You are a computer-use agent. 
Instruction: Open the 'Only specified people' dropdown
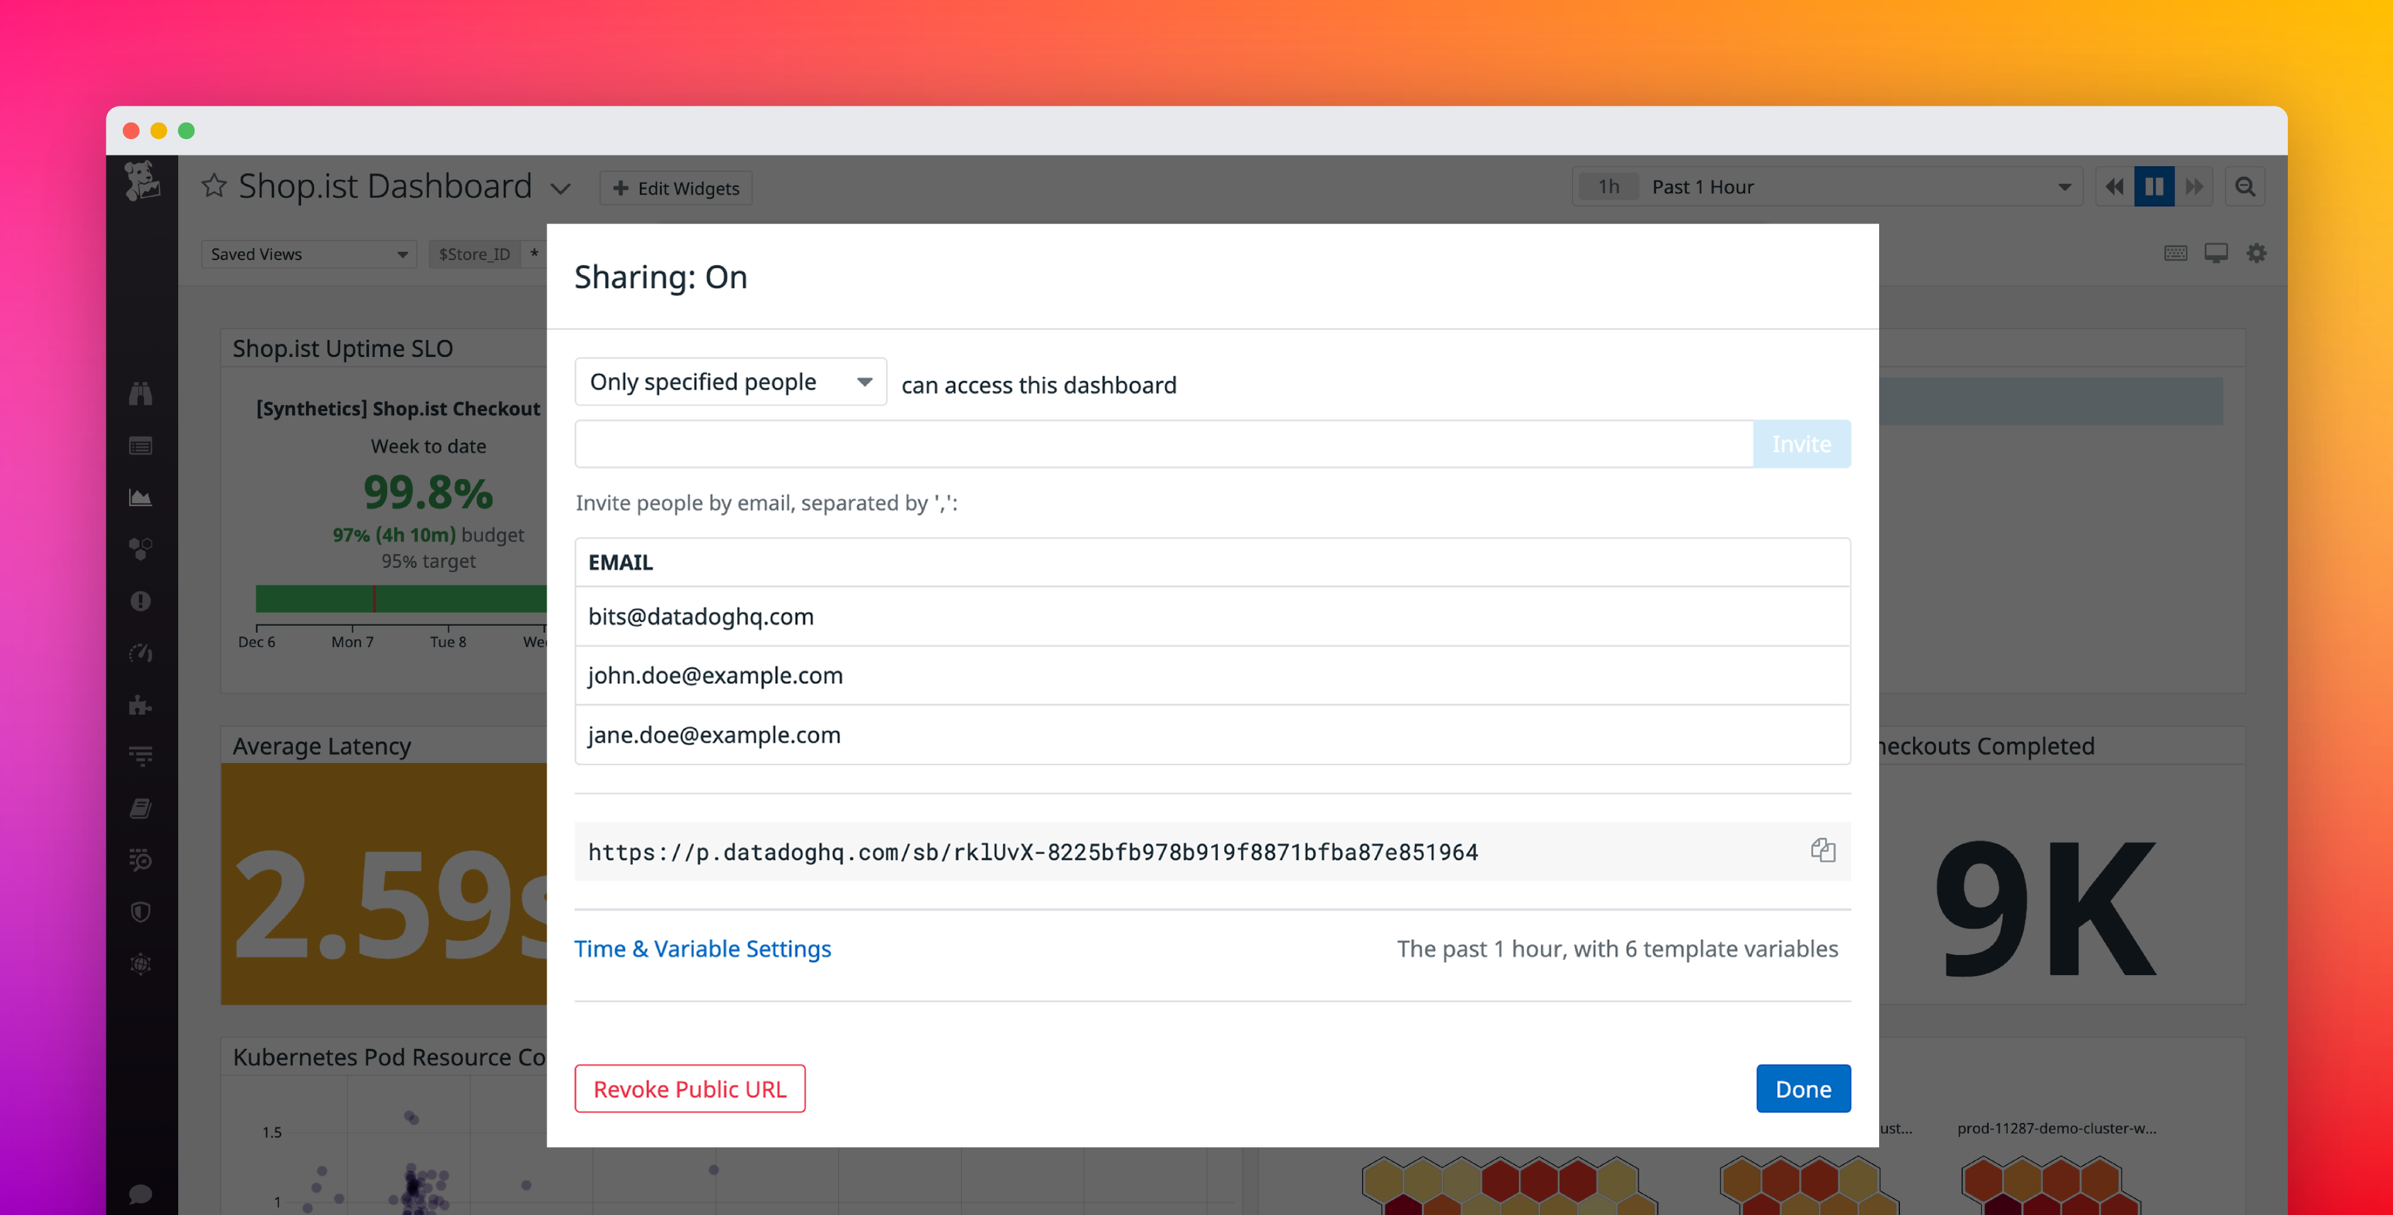tap(730, 381)
